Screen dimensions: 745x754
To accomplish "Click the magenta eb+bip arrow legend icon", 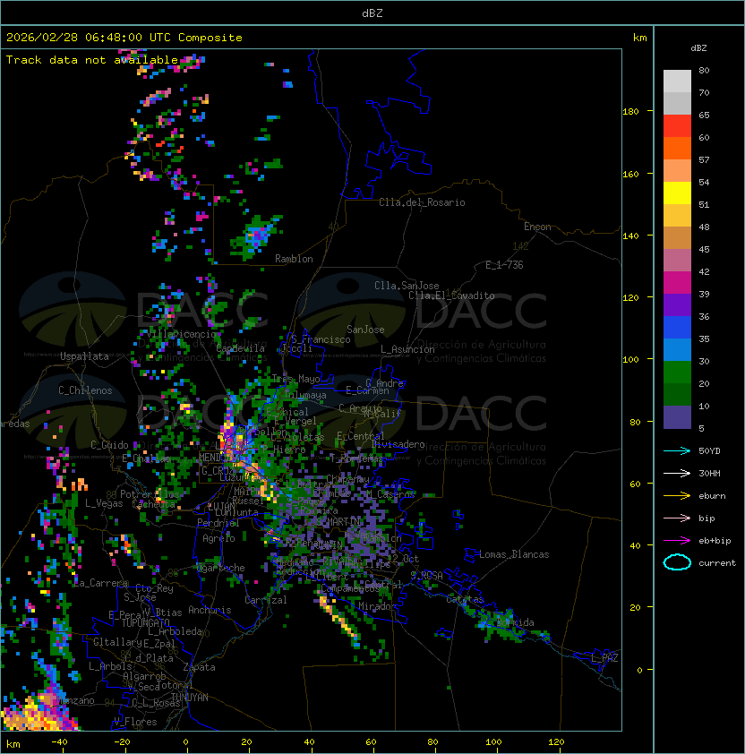I will pos(677,541).
